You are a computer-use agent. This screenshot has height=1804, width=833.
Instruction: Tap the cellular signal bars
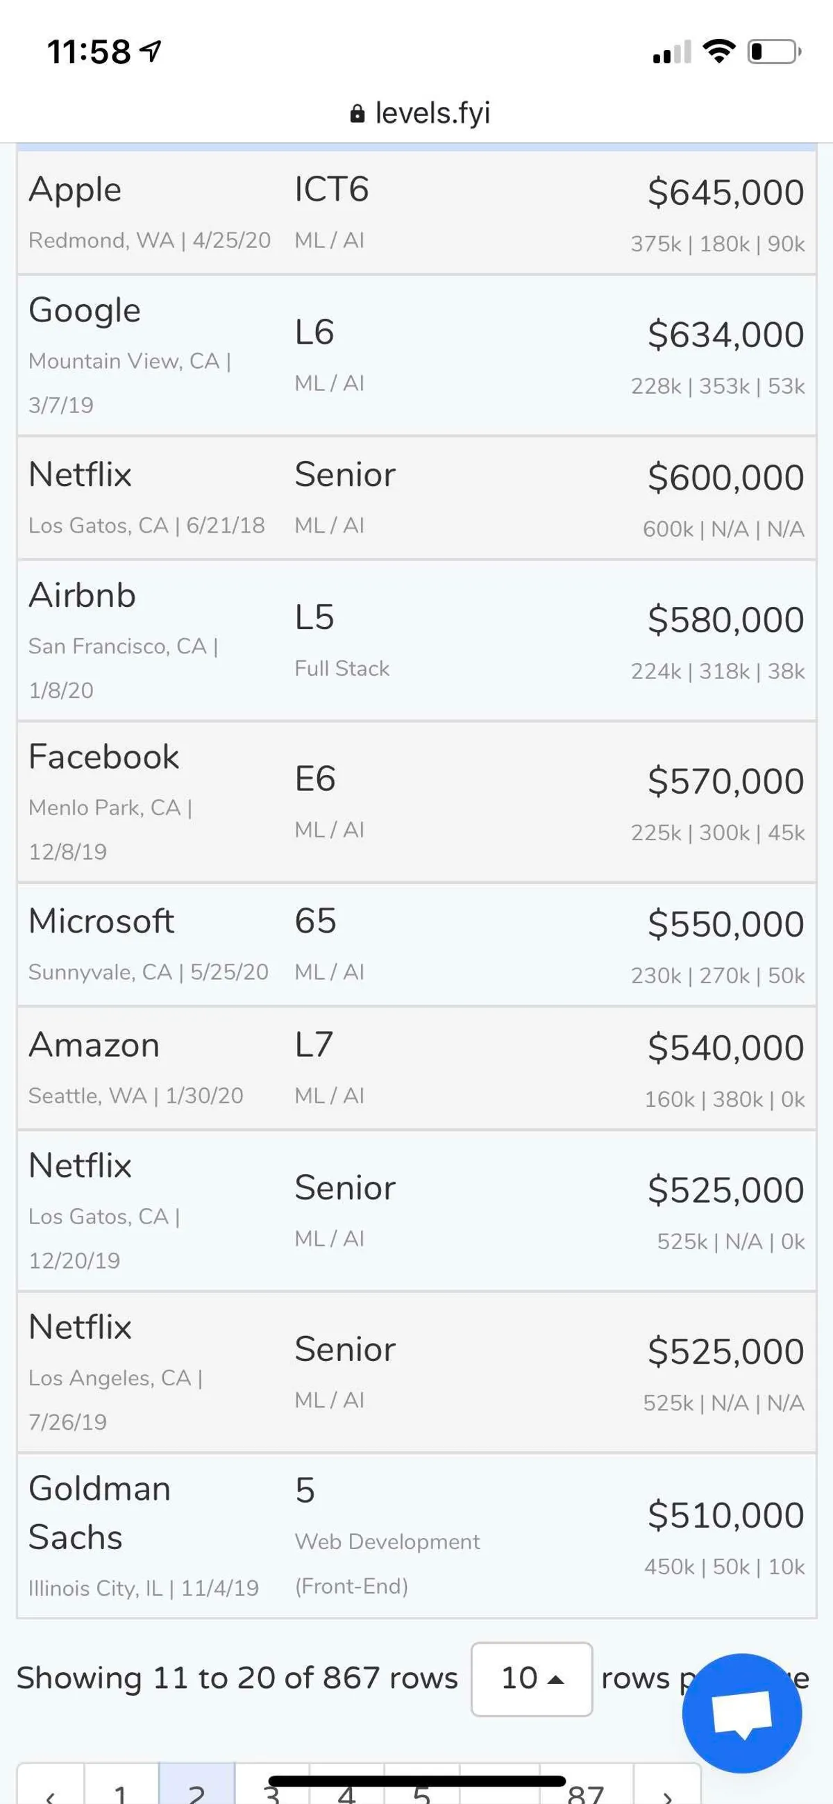pyautogui.click(x=671, y=53)
